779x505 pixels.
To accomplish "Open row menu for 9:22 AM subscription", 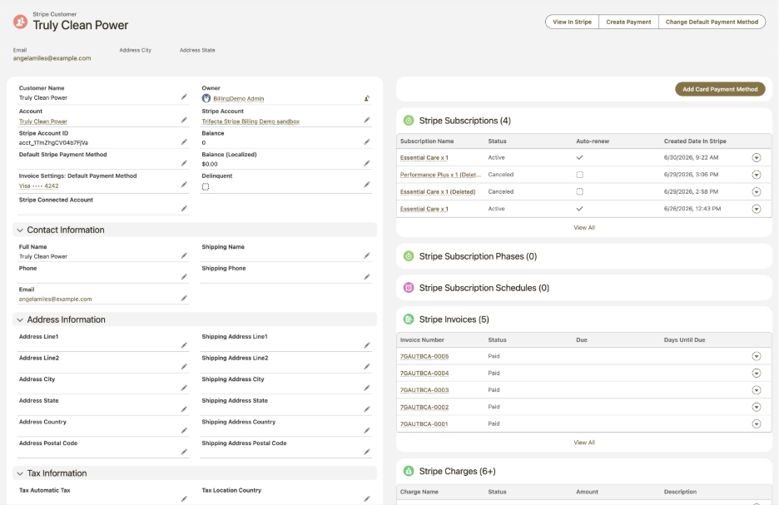I will 757,158.
